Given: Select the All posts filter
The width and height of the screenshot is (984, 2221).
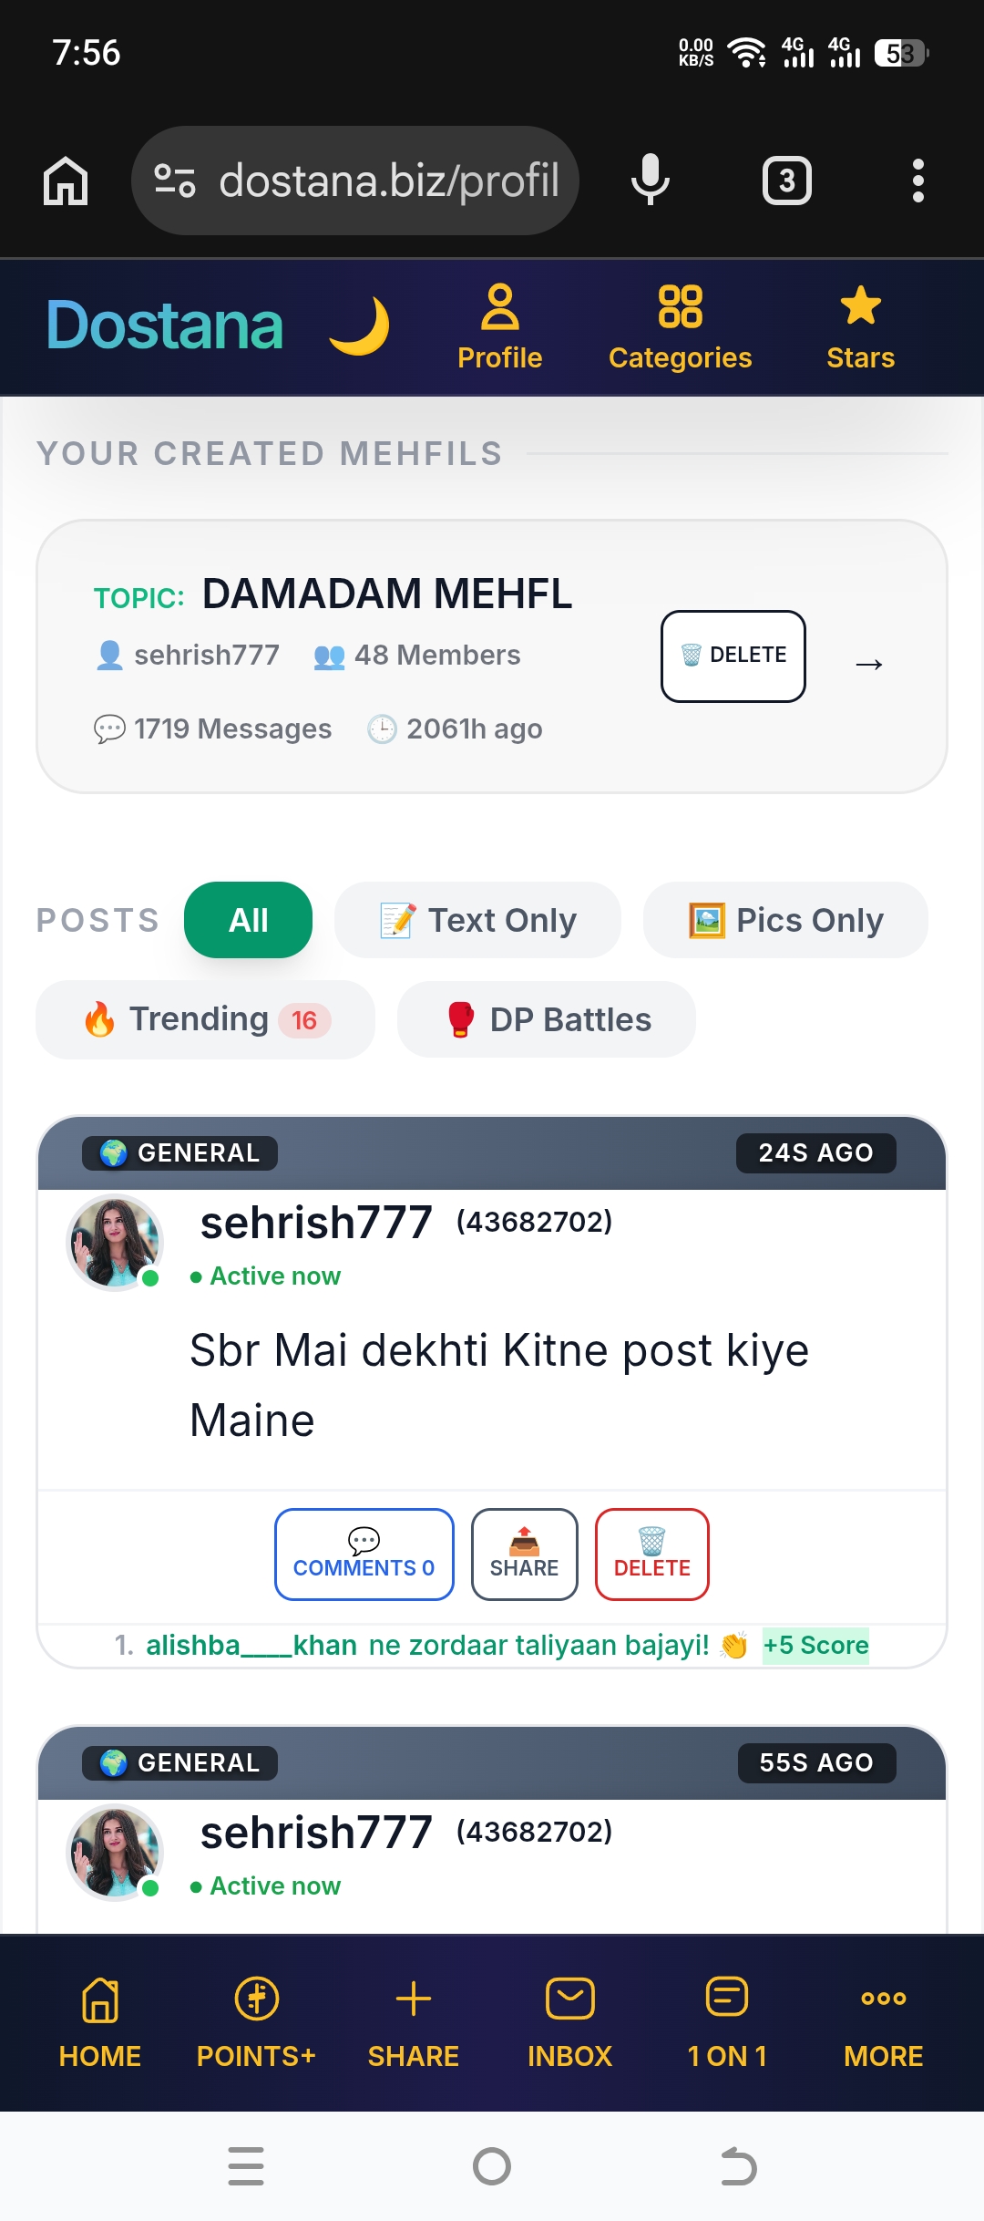Looking at the screenshot, I should [248, 920].
